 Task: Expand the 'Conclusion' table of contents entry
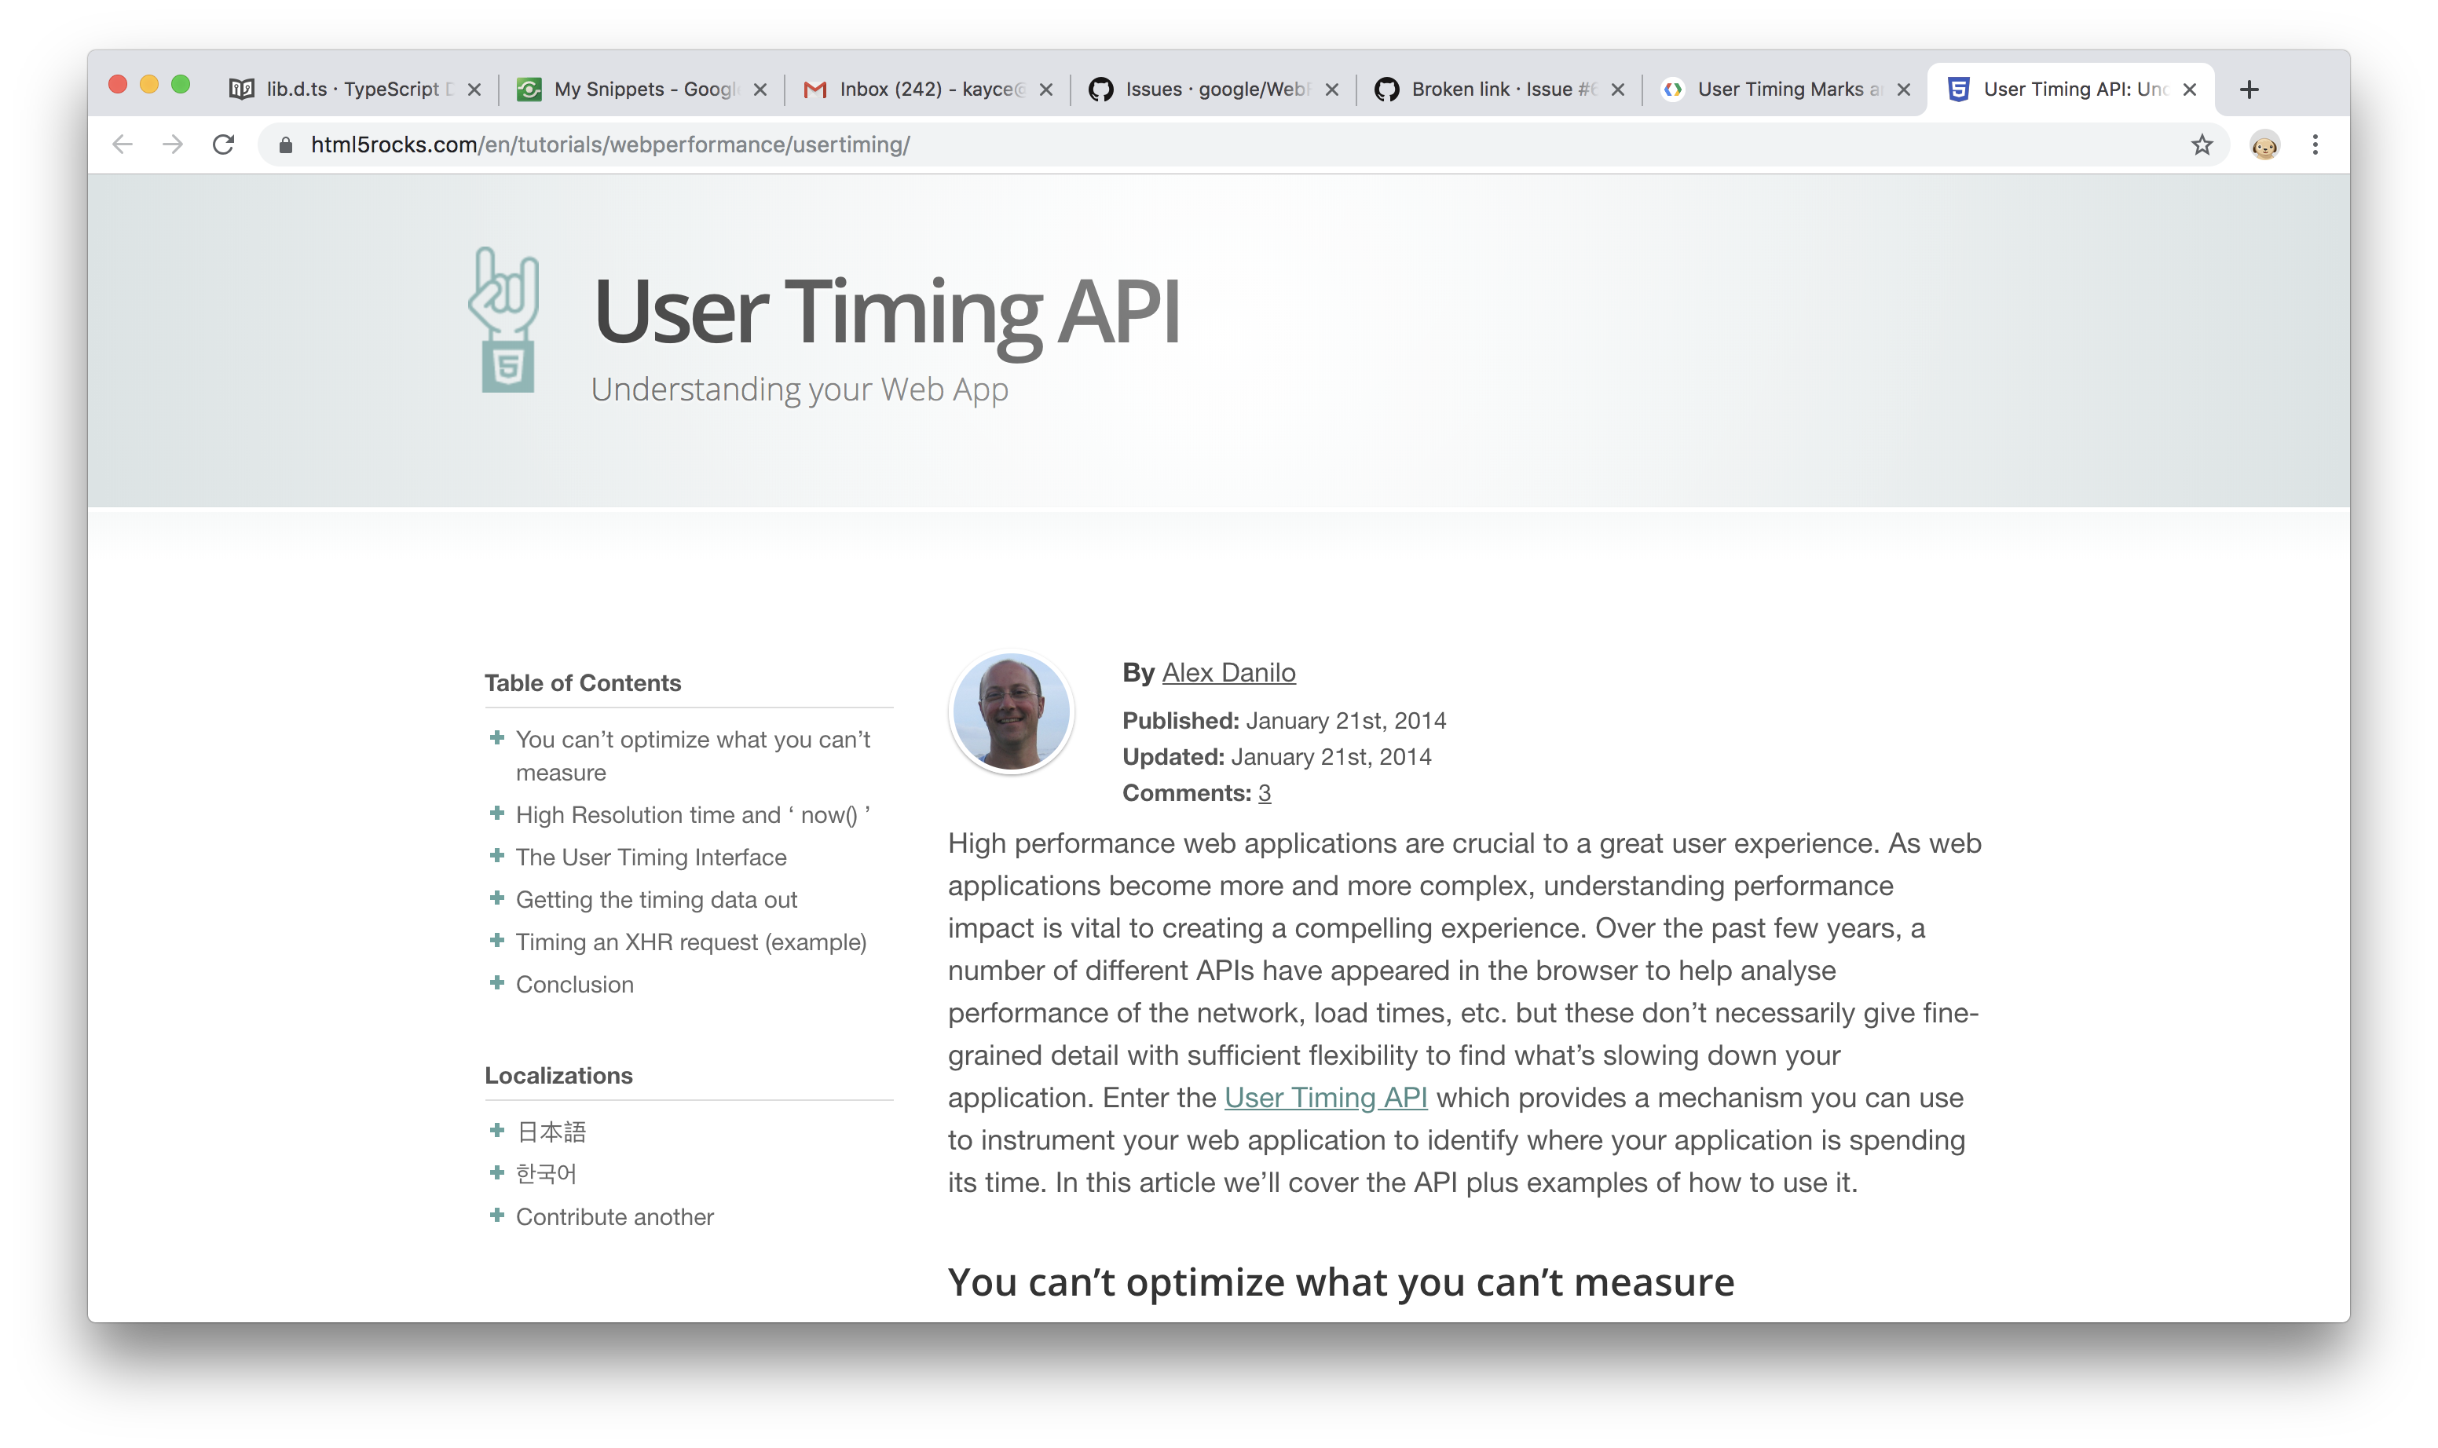click(575, 984)
